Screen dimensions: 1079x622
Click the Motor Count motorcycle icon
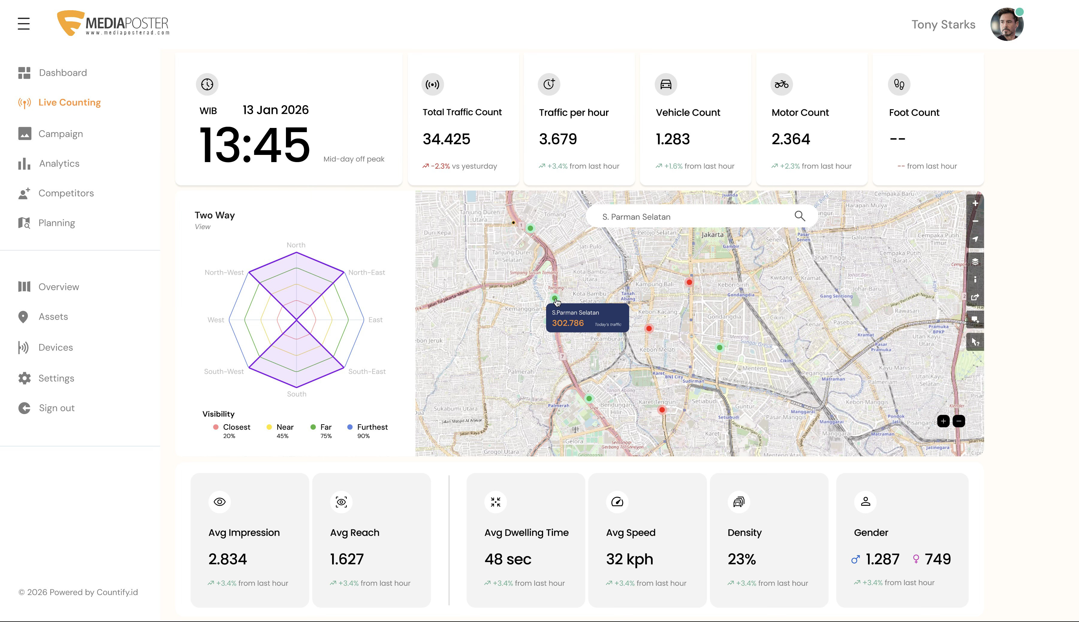pyautogui.click(x=782, y=84)
